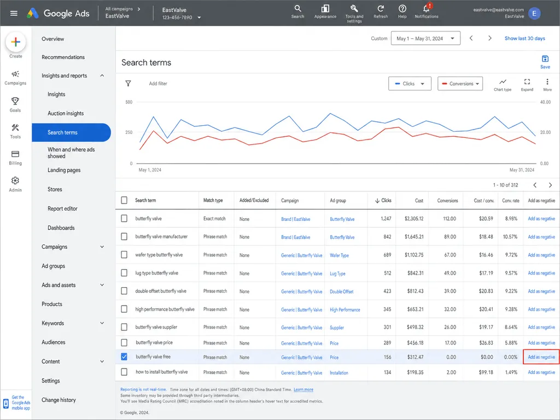Toggle the select-all header checkbox
The image size is (560, 420).
tap(124, 200)
